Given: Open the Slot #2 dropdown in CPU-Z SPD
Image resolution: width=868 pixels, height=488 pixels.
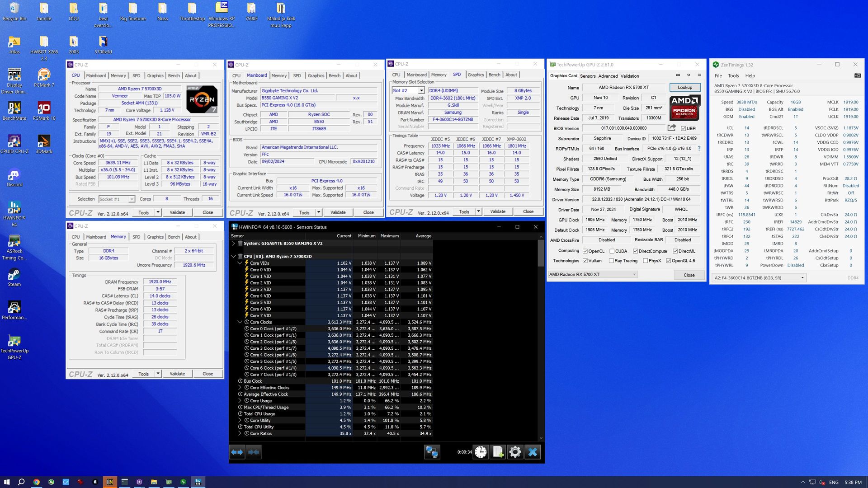Looking at the screenshot, I should coord(408,90).
